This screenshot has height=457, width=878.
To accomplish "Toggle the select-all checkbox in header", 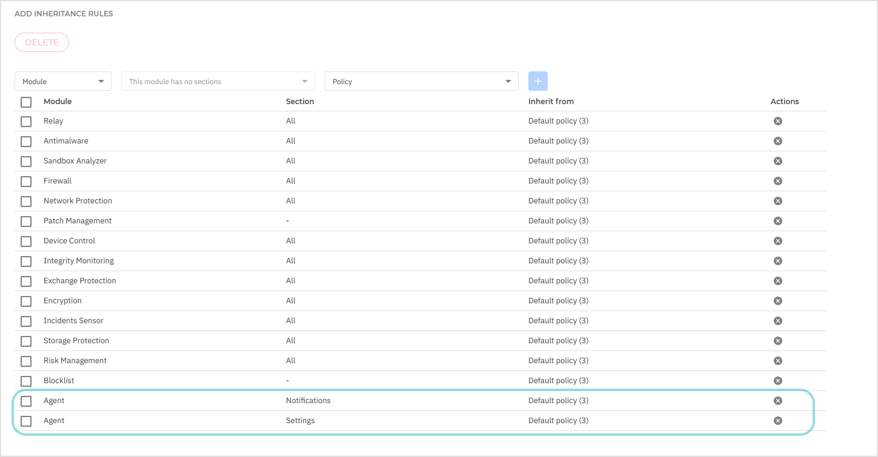I will click(26, 102).
